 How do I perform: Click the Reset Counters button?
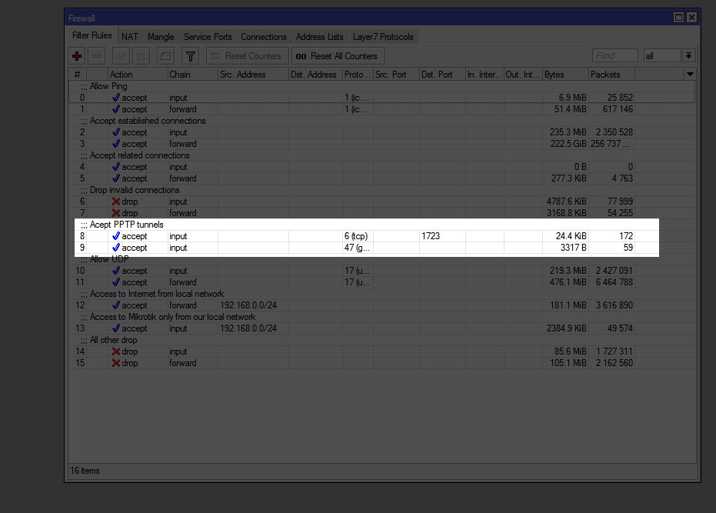tap(248, 56)
